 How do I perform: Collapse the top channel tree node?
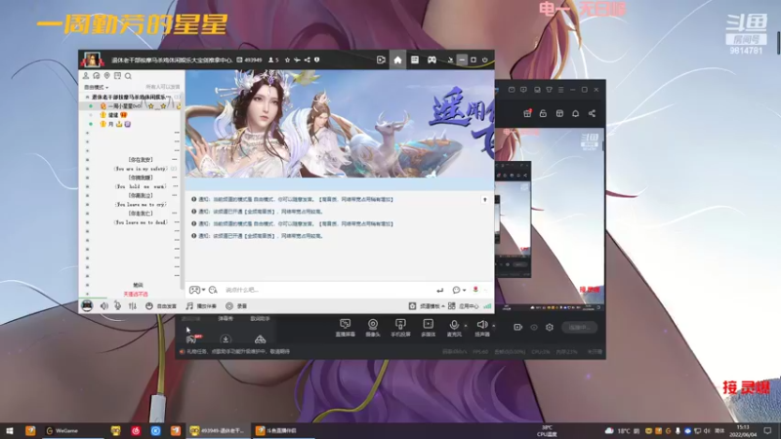click(x=87, y=97)
